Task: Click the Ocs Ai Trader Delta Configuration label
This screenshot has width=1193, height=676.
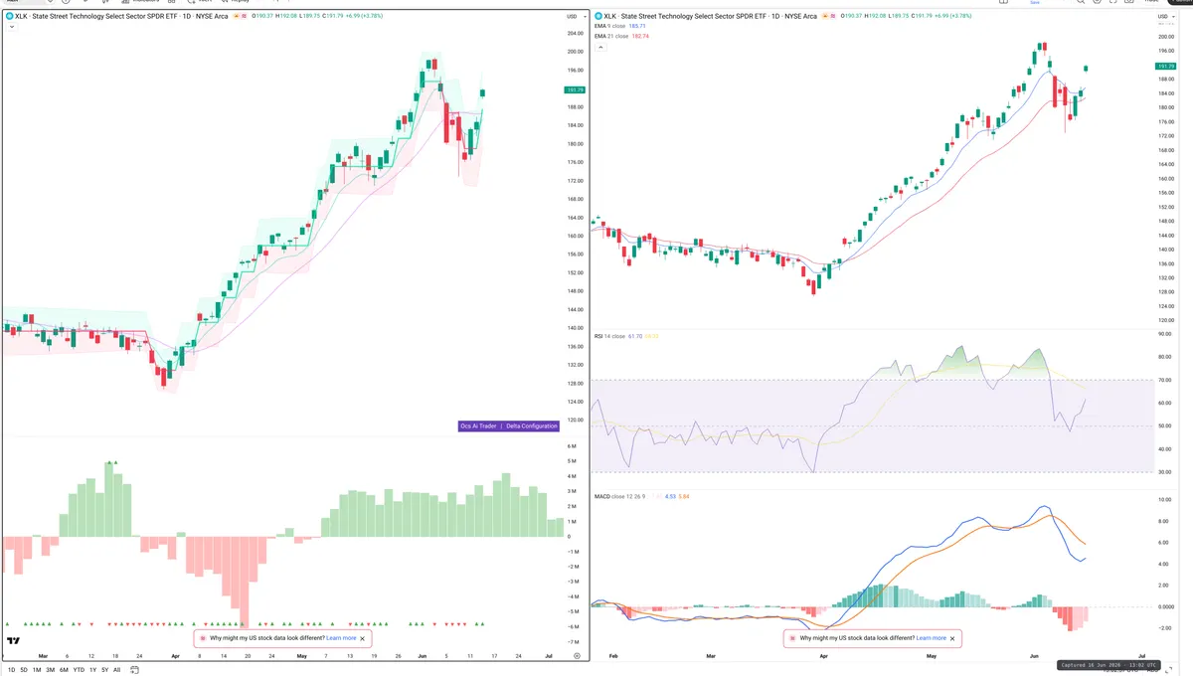Action: pos(508,425)
